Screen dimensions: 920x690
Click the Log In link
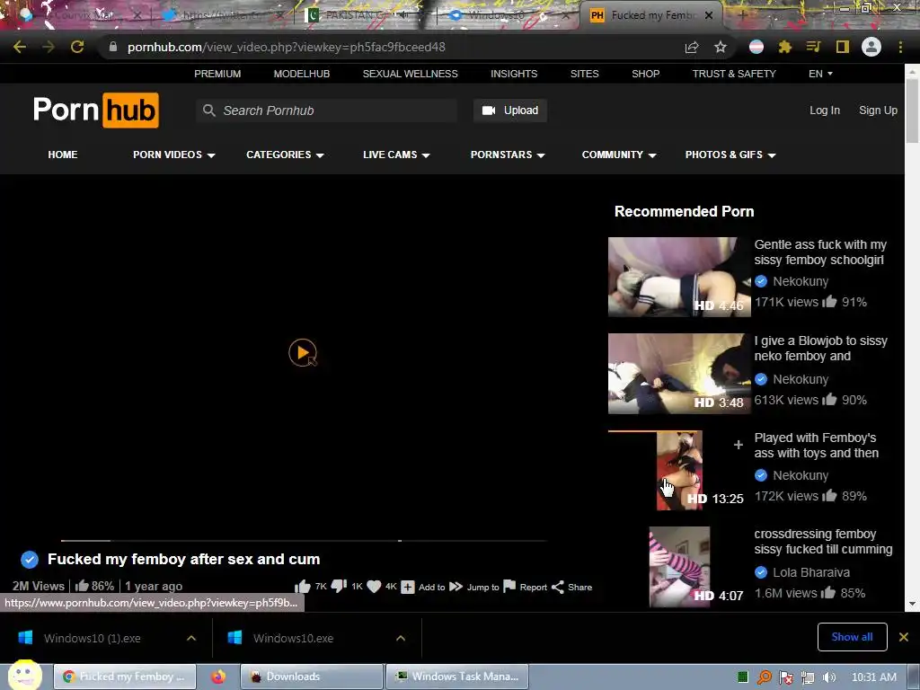pyautogui.click(x=825, y=111)
